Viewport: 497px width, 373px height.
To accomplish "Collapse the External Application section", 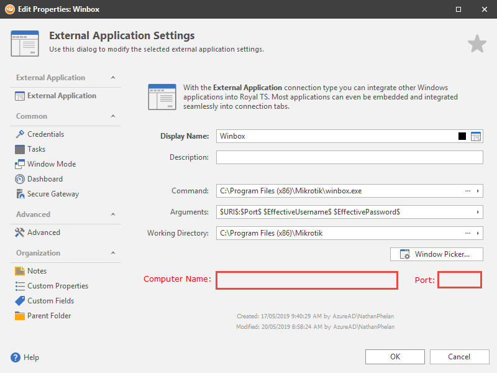I will 112,78.
